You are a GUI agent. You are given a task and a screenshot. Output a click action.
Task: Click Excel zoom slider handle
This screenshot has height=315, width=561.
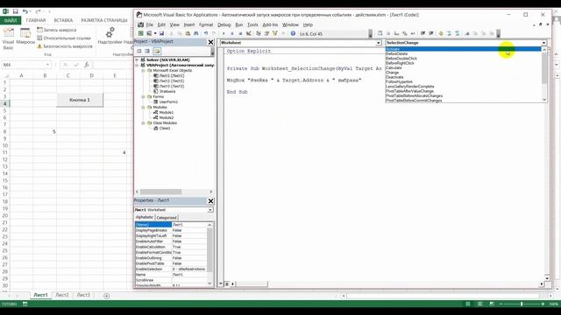pos(522,304)
